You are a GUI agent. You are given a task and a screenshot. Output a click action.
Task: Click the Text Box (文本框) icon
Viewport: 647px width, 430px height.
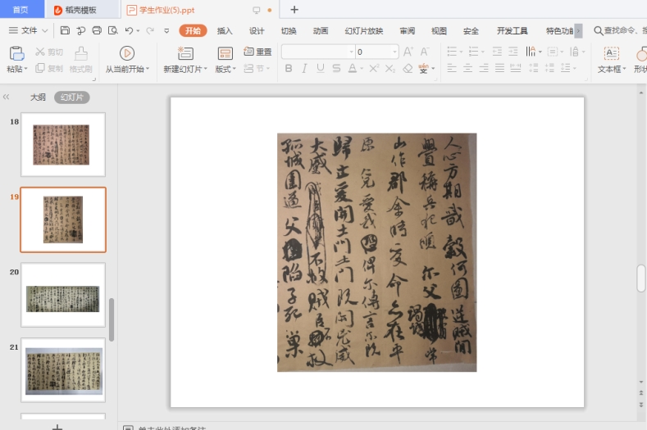(x=611, y=53)
